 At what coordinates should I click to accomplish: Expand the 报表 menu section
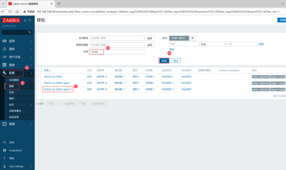(x=32, y=65)
